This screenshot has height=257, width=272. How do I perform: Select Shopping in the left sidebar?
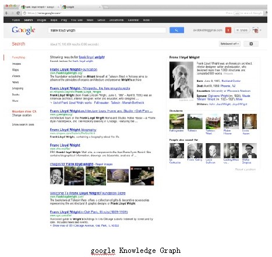point(17,88)
